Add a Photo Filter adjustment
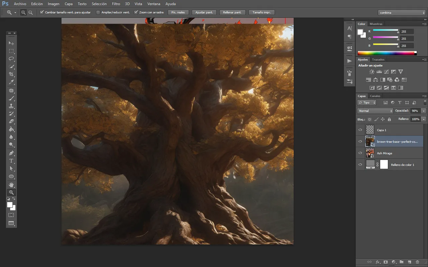This screenshot has height=267, width=428. tap(390, 80)
